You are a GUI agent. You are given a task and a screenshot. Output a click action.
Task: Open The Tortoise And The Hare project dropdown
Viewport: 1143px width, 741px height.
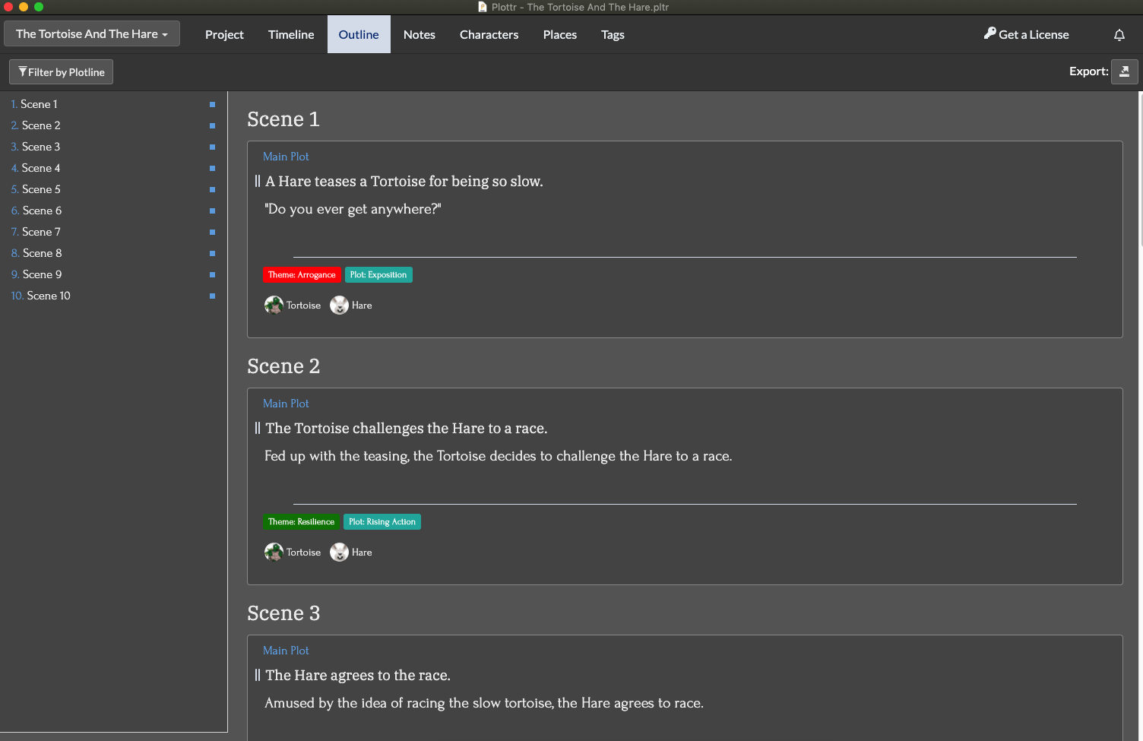92,33
